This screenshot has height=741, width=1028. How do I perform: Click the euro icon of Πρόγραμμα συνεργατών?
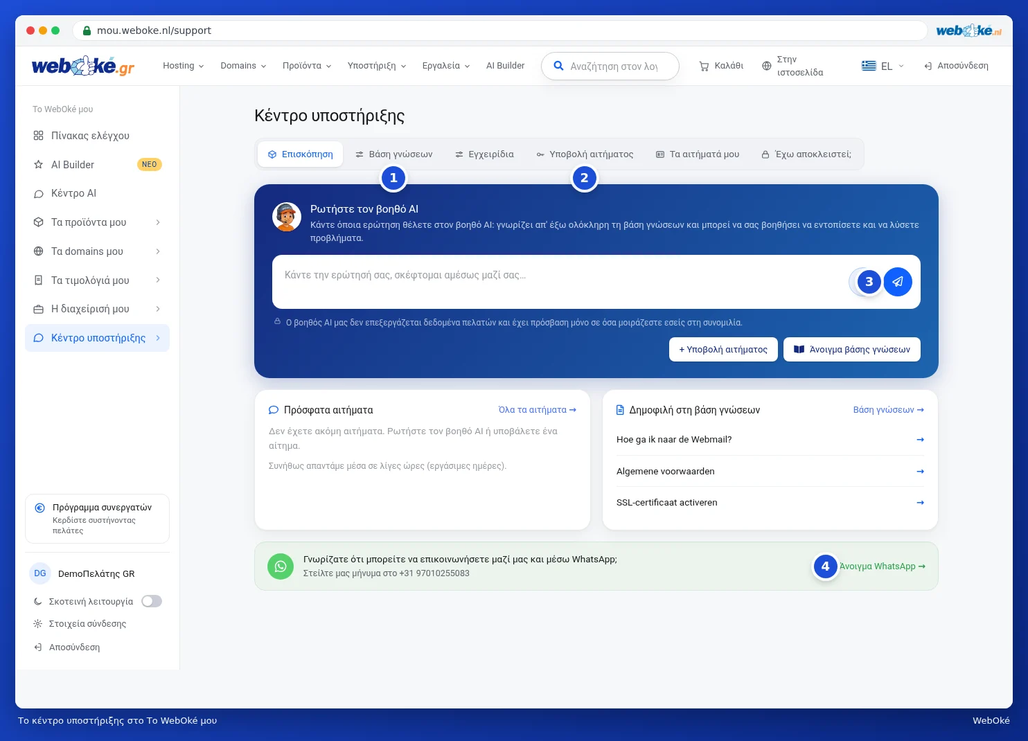40,508
